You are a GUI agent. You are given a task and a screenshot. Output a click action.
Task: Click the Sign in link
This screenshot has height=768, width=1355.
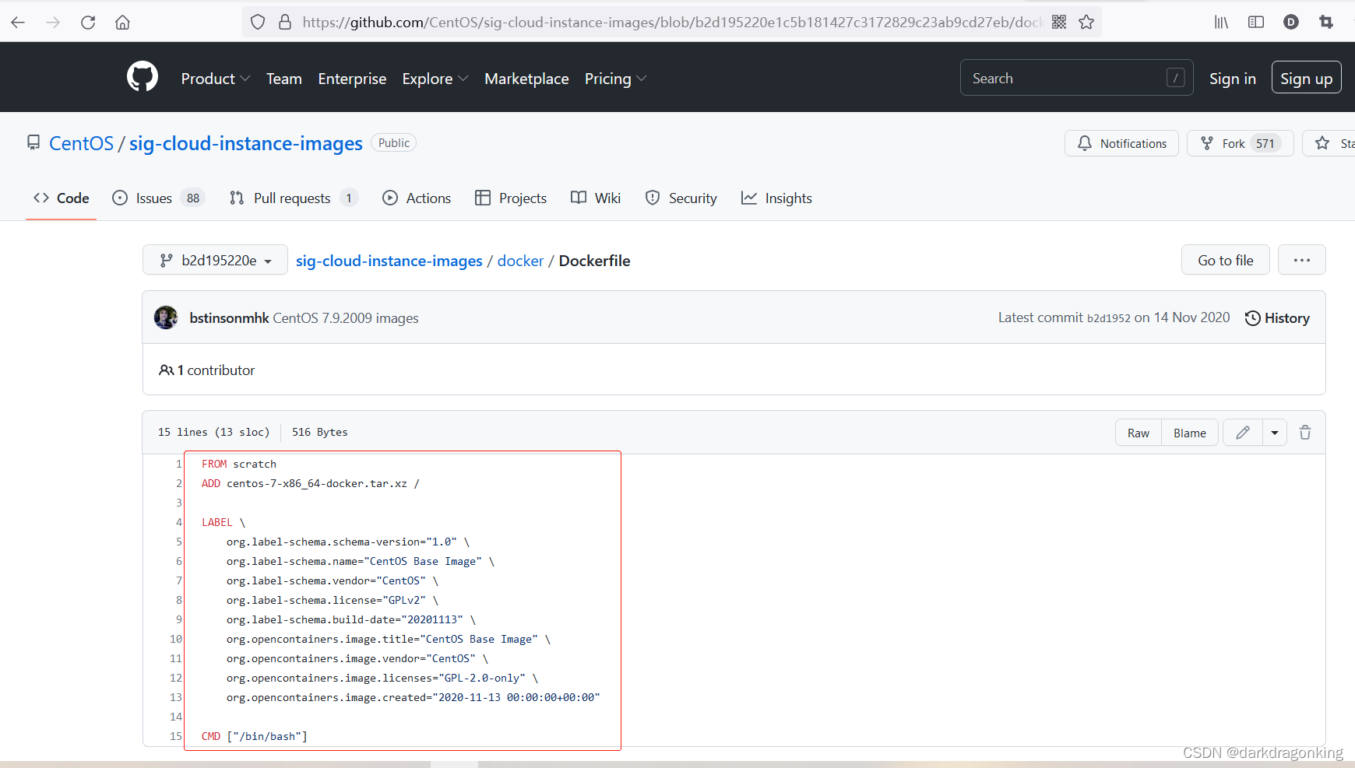1232,79
